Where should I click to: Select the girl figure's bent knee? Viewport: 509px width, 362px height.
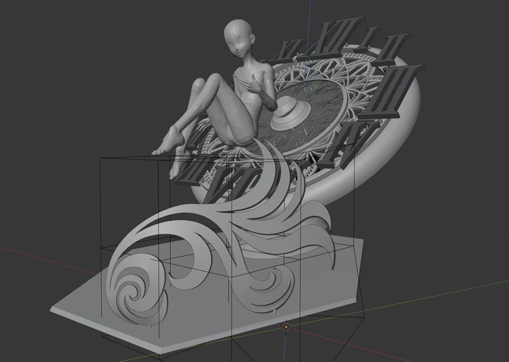[x=214, y=78]
